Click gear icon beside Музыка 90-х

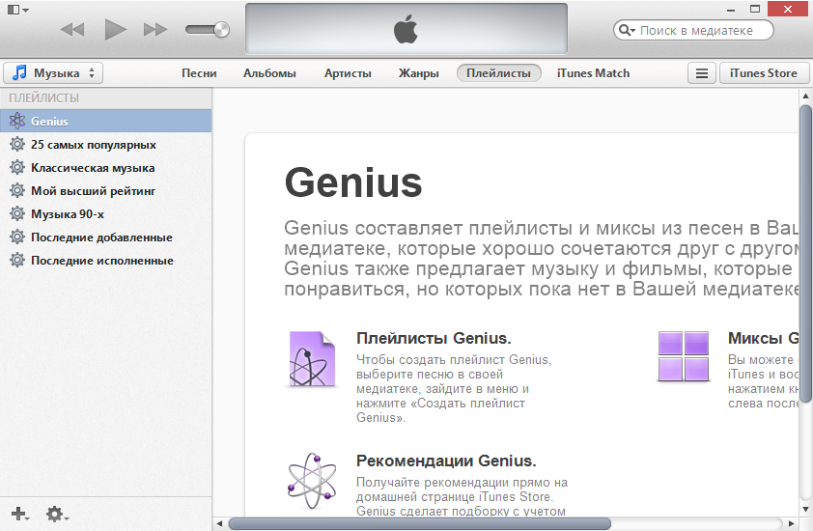click(17, 213)
